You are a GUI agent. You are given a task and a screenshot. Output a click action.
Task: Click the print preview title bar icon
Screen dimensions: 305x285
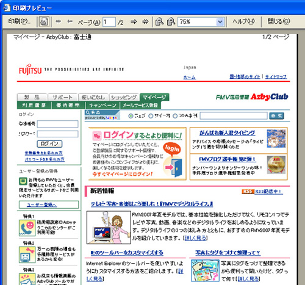pos(7,8)
